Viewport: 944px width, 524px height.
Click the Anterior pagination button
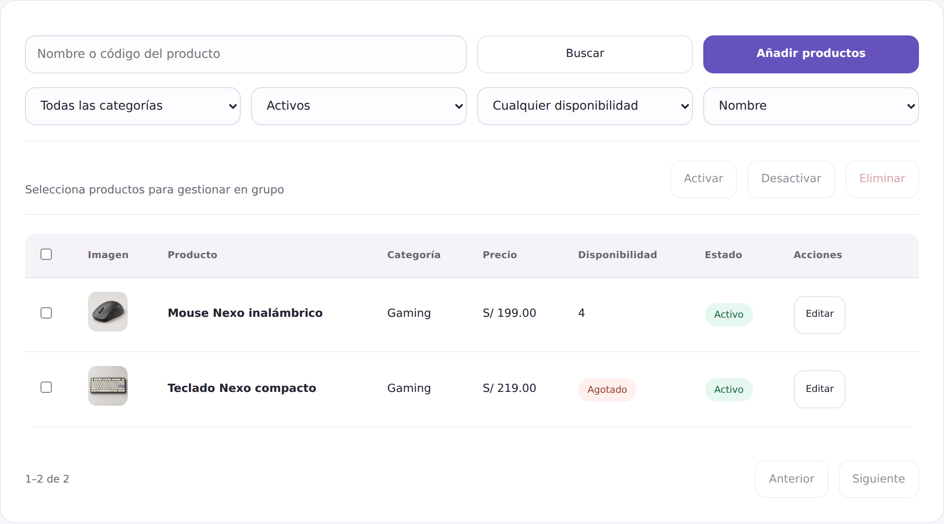[x=791, y=479]
